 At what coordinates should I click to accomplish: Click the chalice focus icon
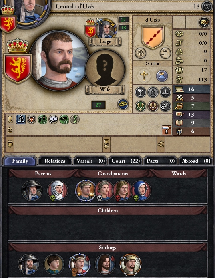141,92
